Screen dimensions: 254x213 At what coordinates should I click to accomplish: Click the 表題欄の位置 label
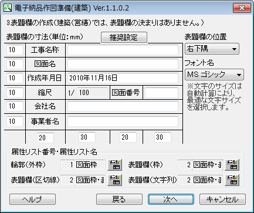pyautogui.click(x=206, y=37)
